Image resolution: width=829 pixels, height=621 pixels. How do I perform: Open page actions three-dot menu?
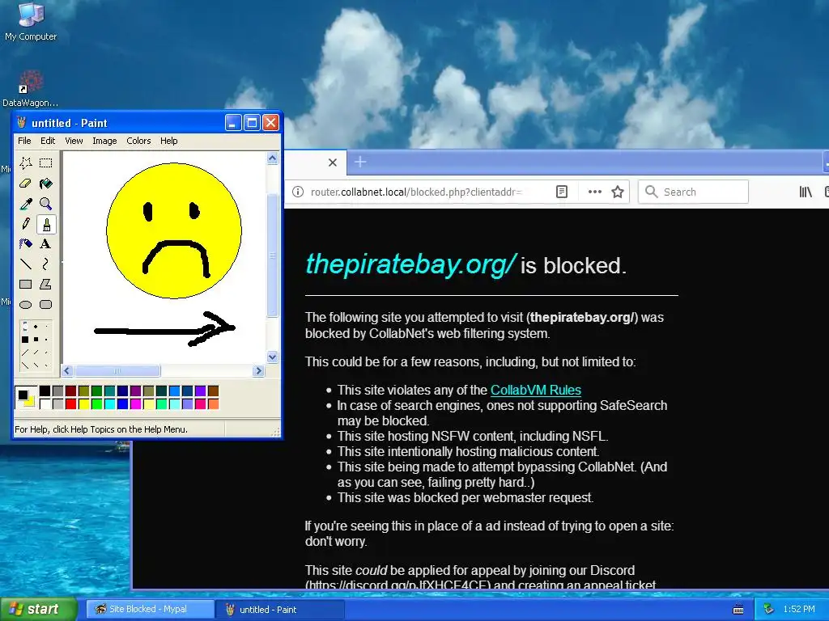(x=595, y=192)
